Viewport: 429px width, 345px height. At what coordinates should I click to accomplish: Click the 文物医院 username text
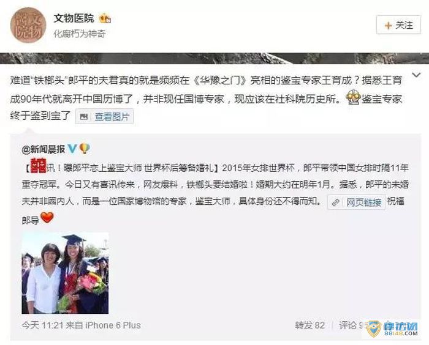pyautogui.click(x=74, y=18)
